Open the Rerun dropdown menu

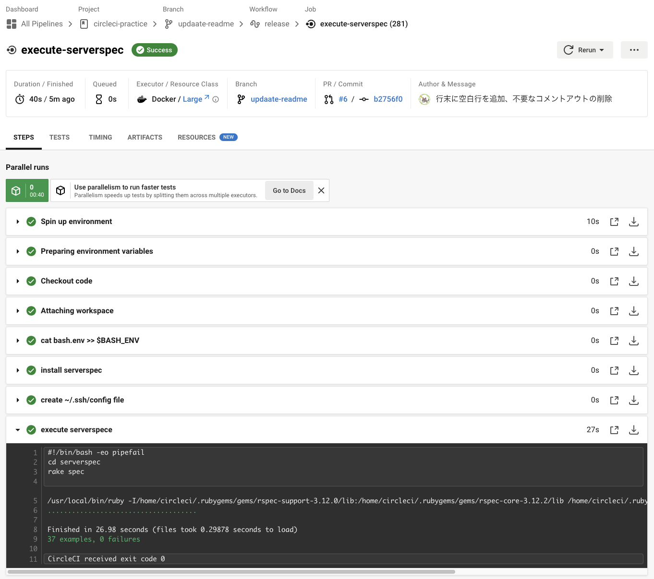[x=602, y=49]
